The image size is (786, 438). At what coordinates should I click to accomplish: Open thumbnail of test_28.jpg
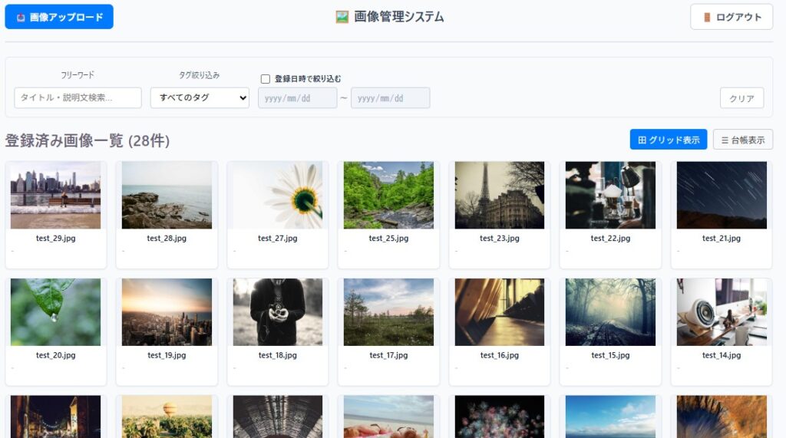coord(167,195)
